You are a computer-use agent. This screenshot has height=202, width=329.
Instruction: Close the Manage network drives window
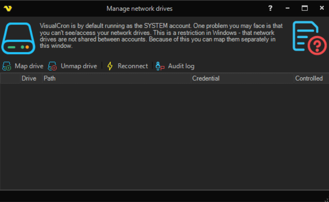click(x=322, y=8)
